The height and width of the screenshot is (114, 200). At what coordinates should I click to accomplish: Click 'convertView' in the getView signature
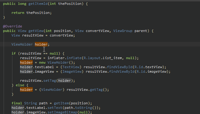97,31
